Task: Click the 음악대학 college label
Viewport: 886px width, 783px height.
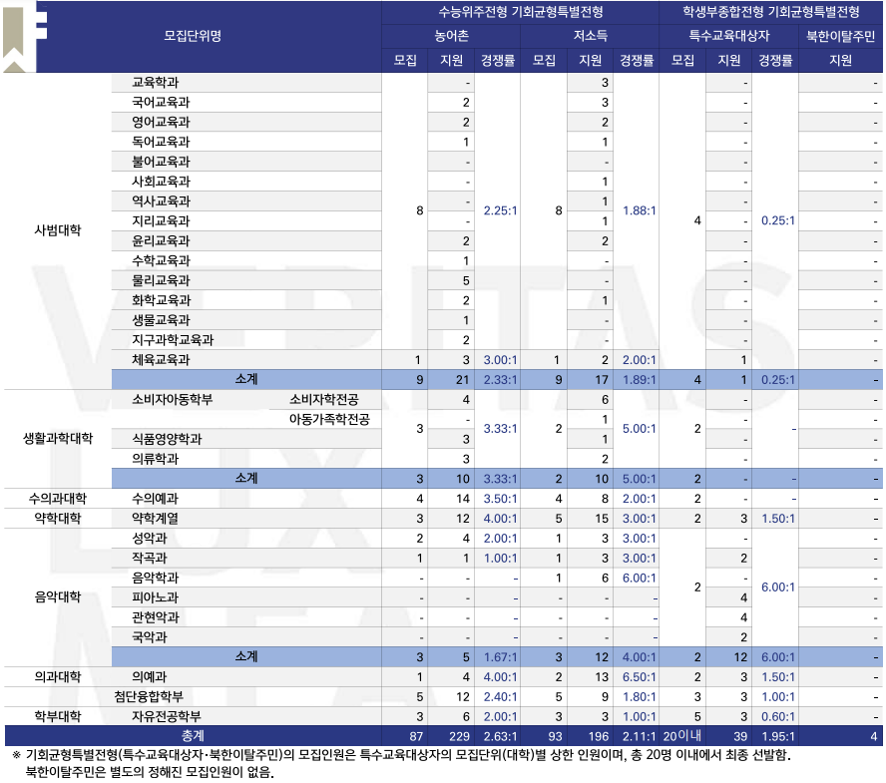Action: click(x=58, y=597)
